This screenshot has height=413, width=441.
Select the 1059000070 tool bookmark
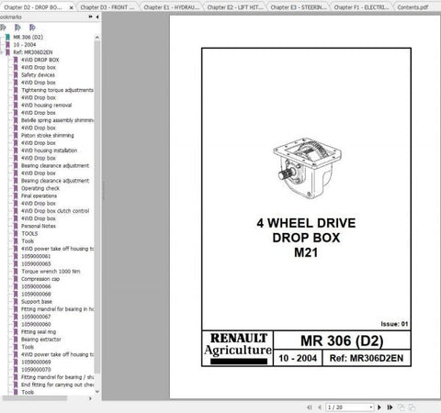(x=36, y=370)
